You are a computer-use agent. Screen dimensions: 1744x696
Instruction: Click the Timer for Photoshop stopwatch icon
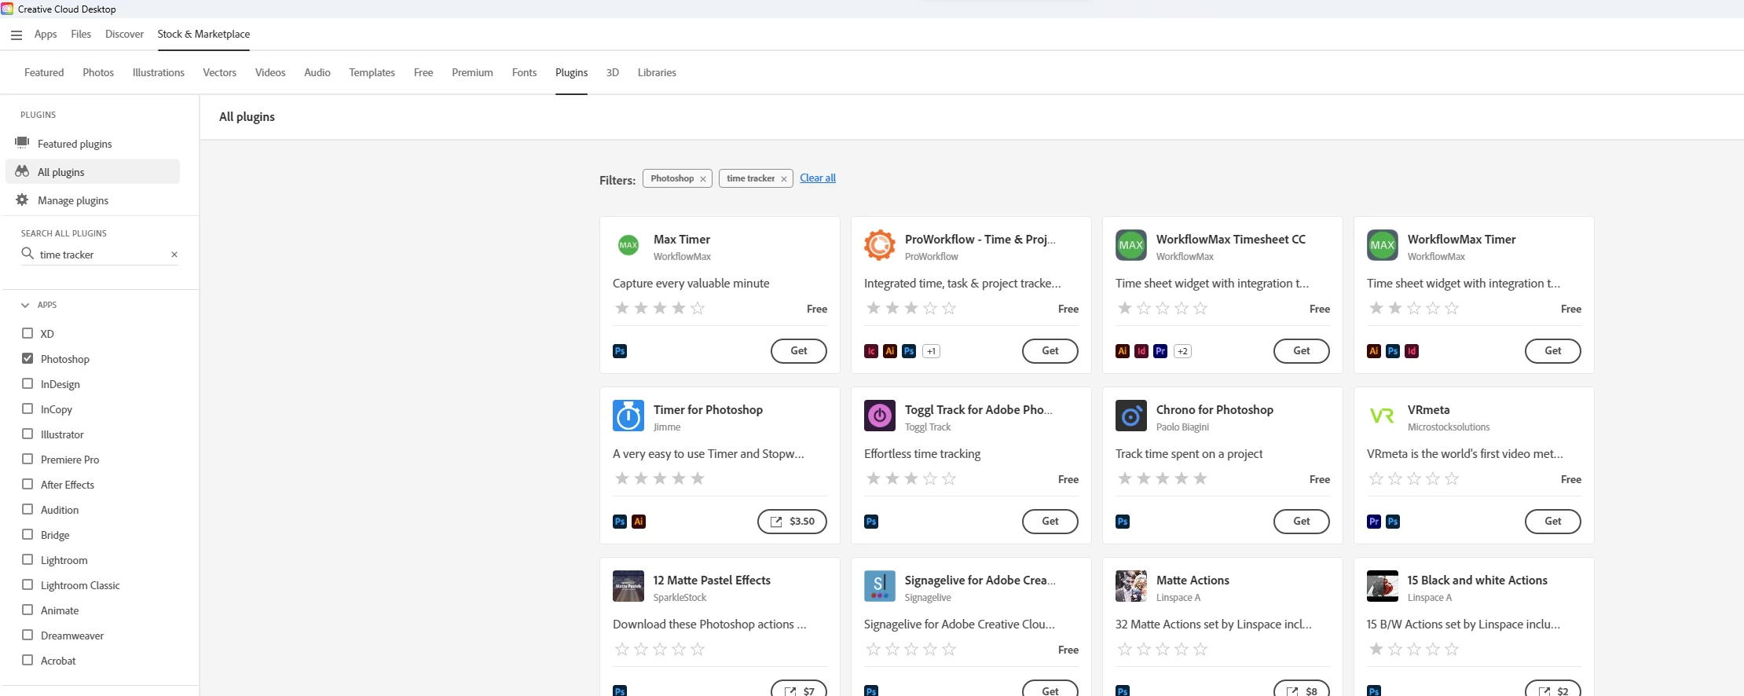(628, 416)
